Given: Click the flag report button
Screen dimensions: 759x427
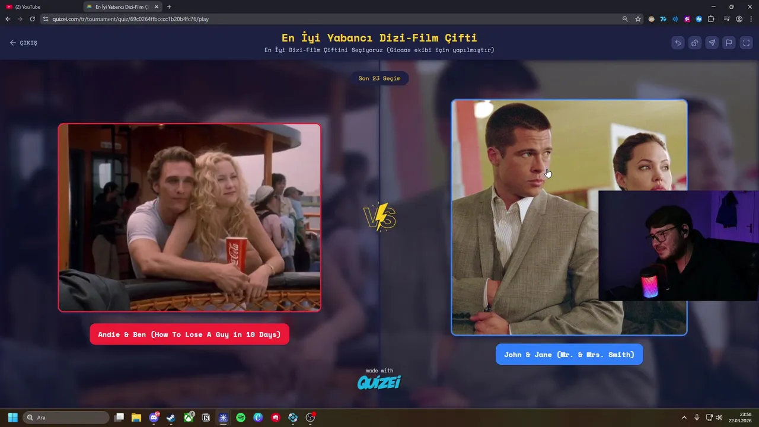Looking at the screenshot, I should 729,43.
